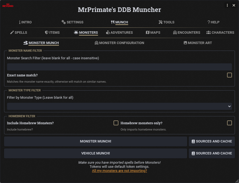Click the crossed tools icon beside Tools
239x183 pixels.
161,22
